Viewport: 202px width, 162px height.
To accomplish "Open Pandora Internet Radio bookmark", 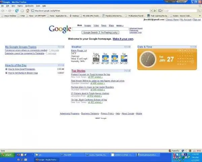I will pyautogui.click(x=113, y=16).
